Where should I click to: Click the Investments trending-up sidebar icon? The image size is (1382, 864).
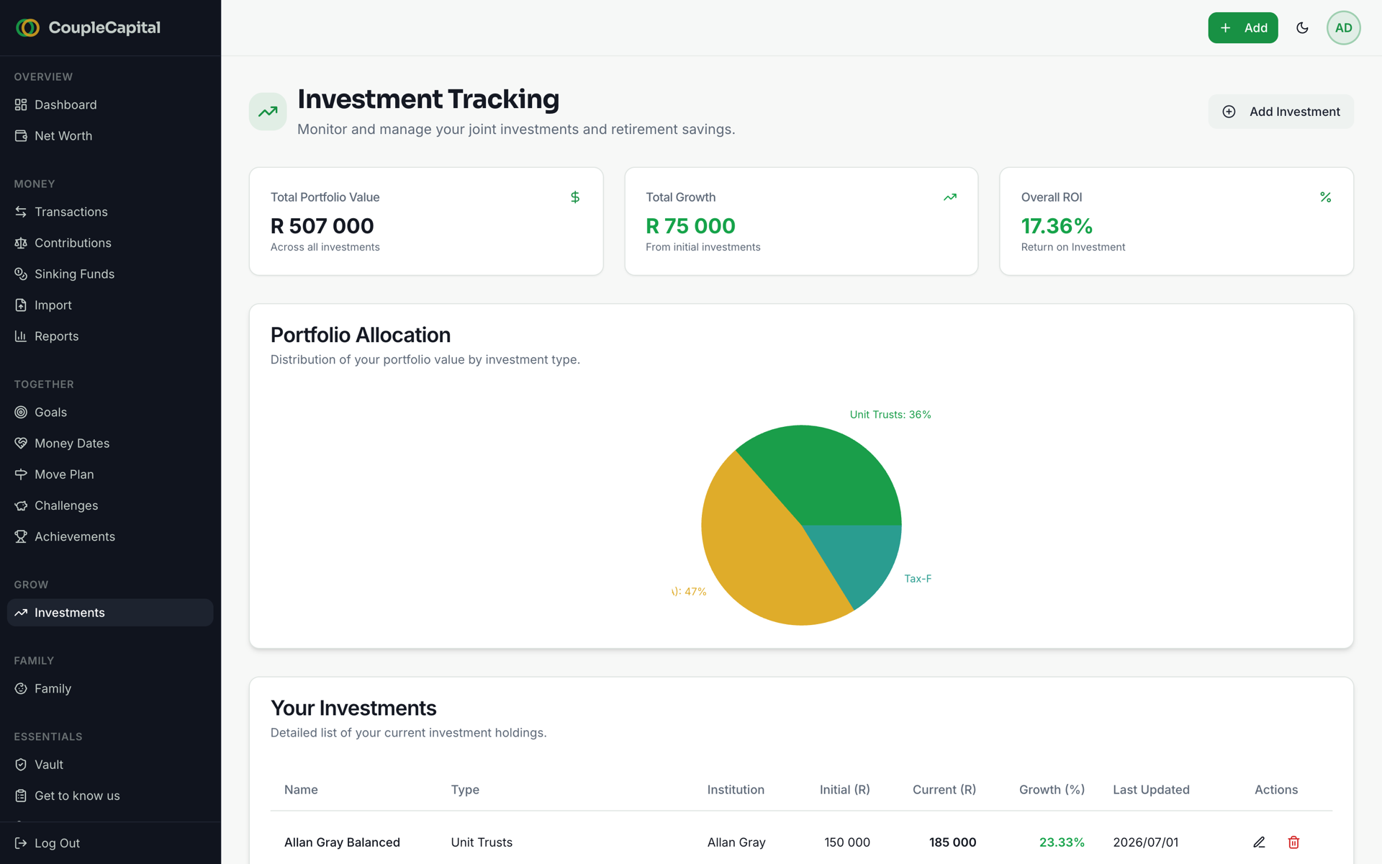21,613
